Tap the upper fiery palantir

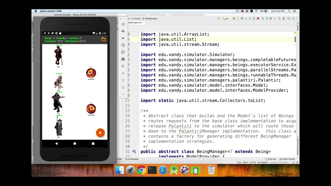point(91,73)
